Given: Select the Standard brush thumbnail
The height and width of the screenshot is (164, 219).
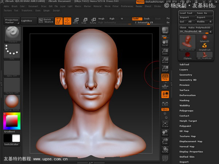Looking at the screenshot, I should coord(12,34).
